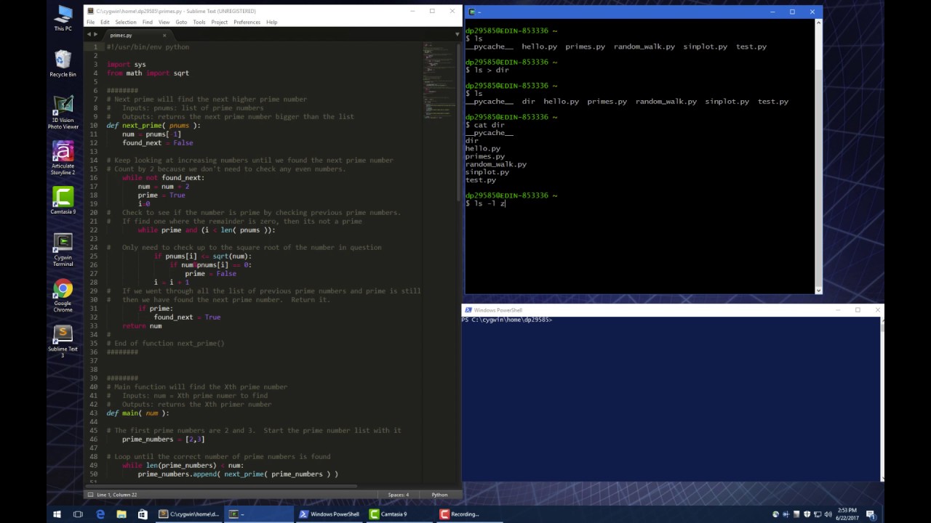The width and height of the screenshot is (931, 523).
Task: Open File Explorer from taskbar
Action: (121, 514)
